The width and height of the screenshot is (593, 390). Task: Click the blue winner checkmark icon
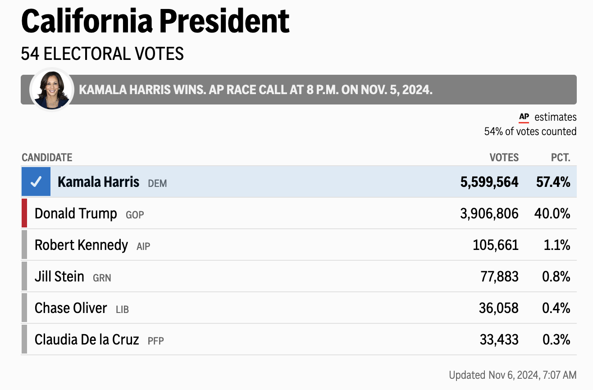pyautogui.click(x=36, y=182)
